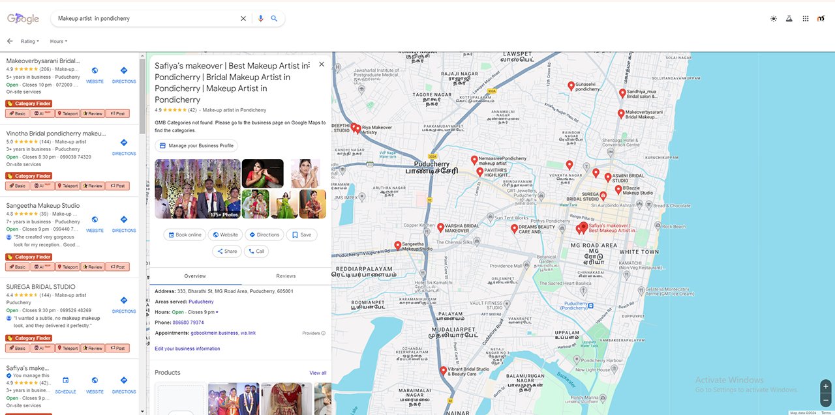Viewport: 835px width, 415px height.
Task: Select Sangeetha Makeup Studio map pin
Action: (x=398, y=246)
